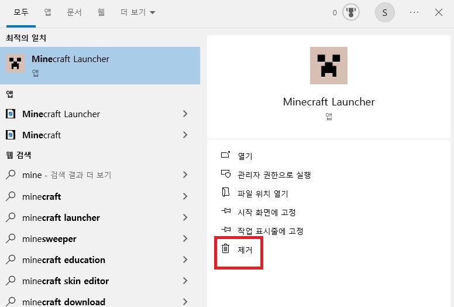Open the three-dot options menu
Viewport: 454px width, 307px height.
click(x=414, y=12)
